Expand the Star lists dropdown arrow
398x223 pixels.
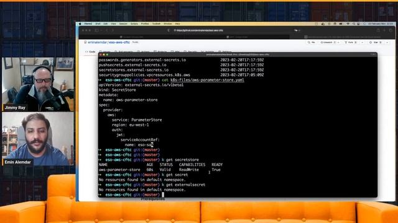(387, 43)
